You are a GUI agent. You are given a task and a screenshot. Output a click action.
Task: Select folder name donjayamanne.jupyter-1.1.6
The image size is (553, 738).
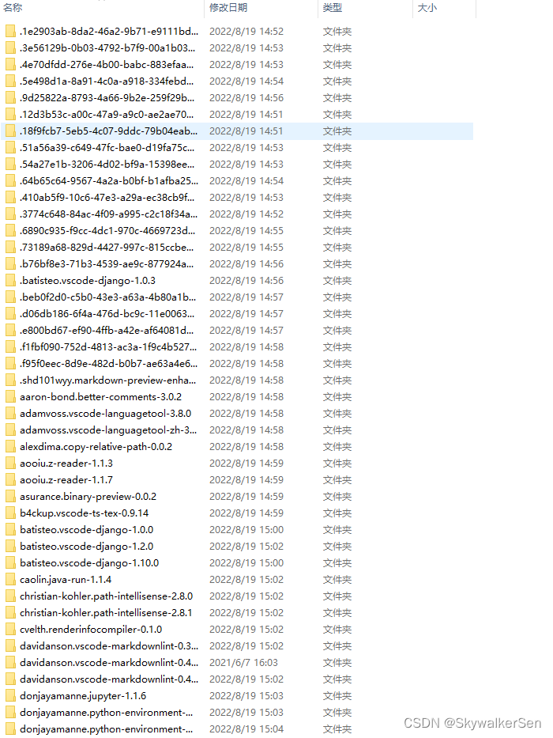[x=83, y=696]
